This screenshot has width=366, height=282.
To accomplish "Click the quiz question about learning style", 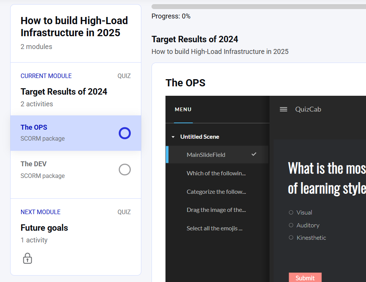I will tap(327, 178).
